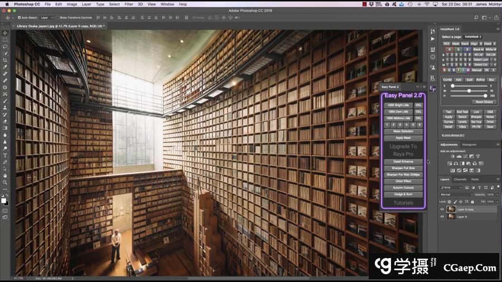Select the Move tool
The image size is (502, 282).
5,33
